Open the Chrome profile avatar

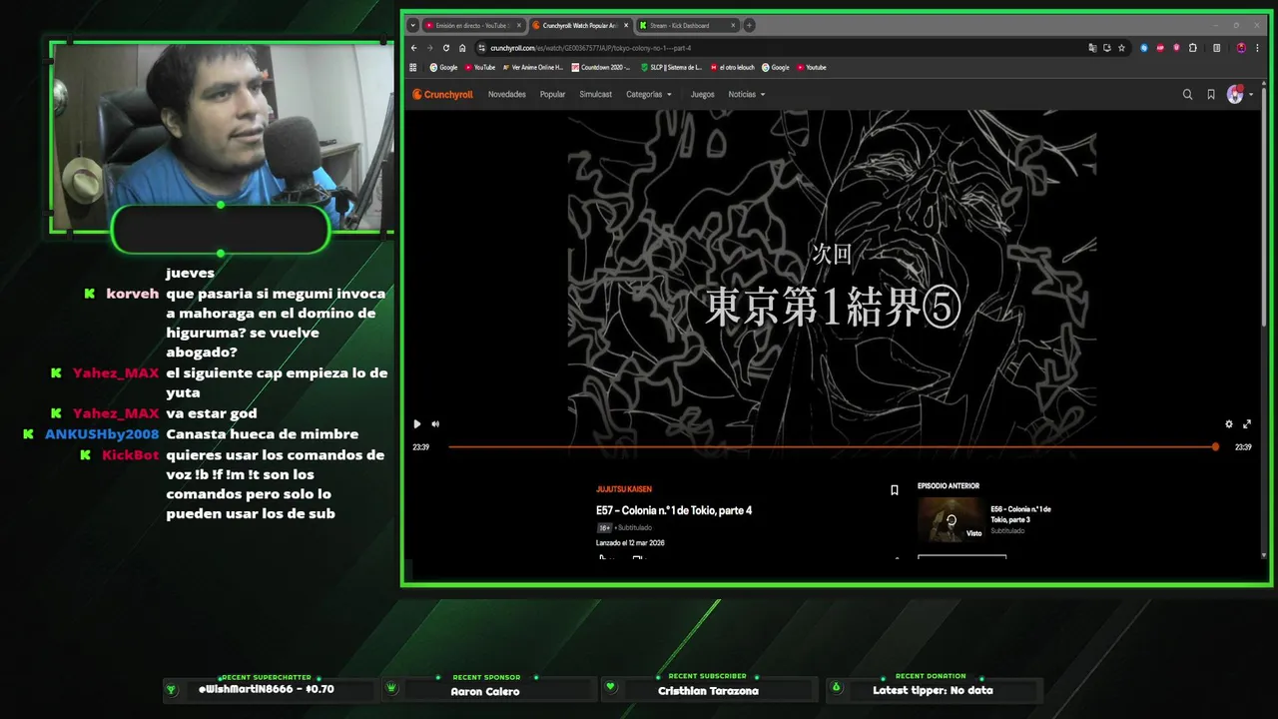pos(1241,48)
